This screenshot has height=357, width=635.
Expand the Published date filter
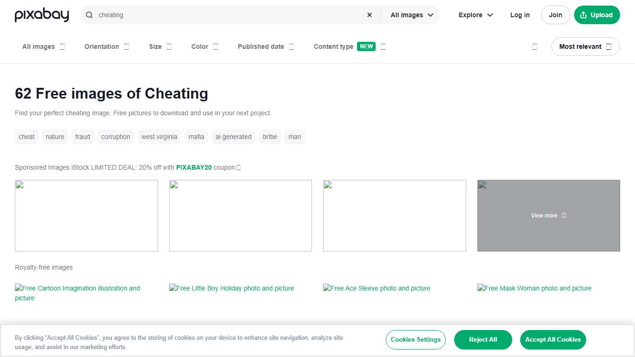[265, 46]
